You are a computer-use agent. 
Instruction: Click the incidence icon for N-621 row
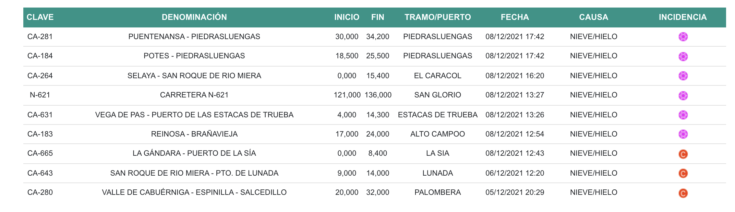tap(683, 95)
